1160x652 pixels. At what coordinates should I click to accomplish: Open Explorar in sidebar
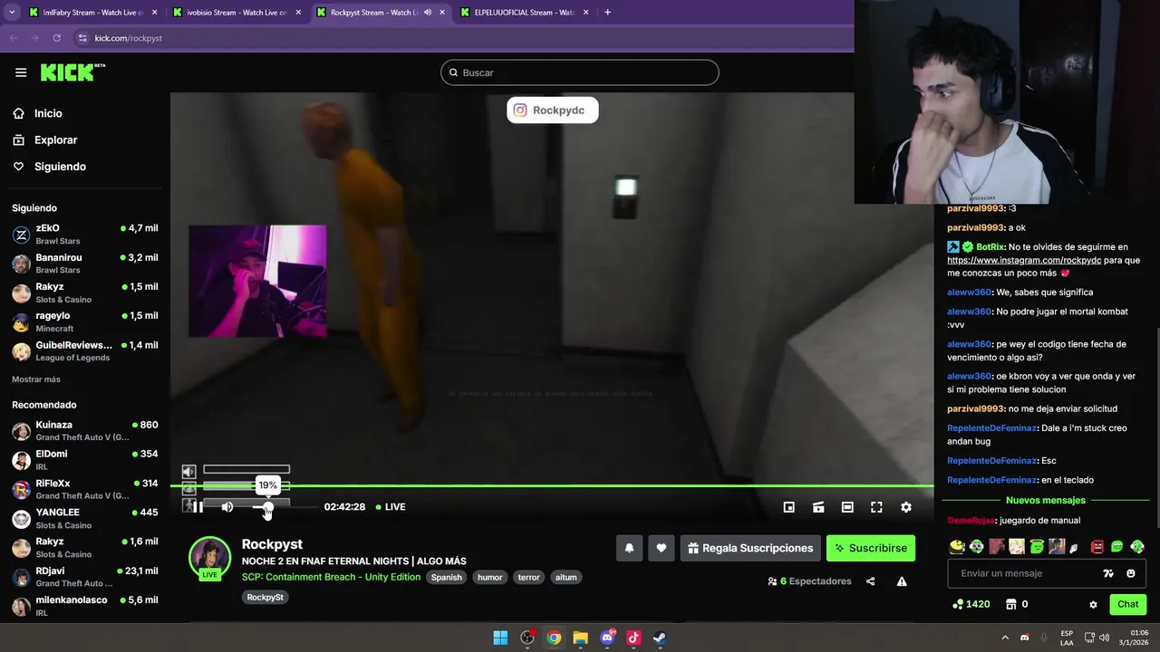click(56, 140)
